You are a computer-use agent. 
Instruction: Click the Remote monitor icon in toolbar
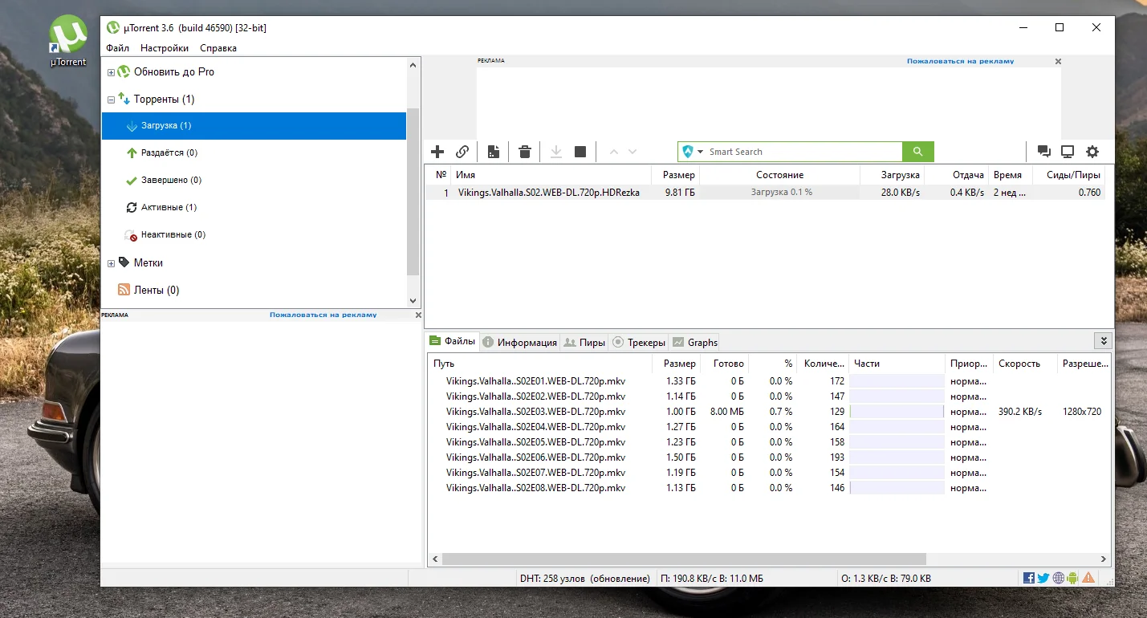(x=1068, y=152)
